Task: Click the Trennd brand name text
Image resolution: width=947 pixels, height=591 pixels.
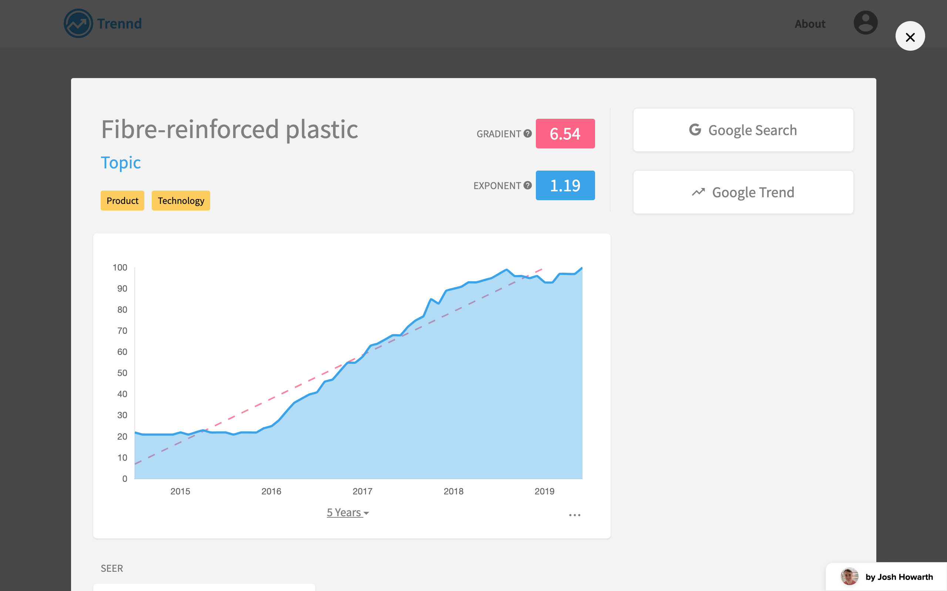Action: [119, 23]
